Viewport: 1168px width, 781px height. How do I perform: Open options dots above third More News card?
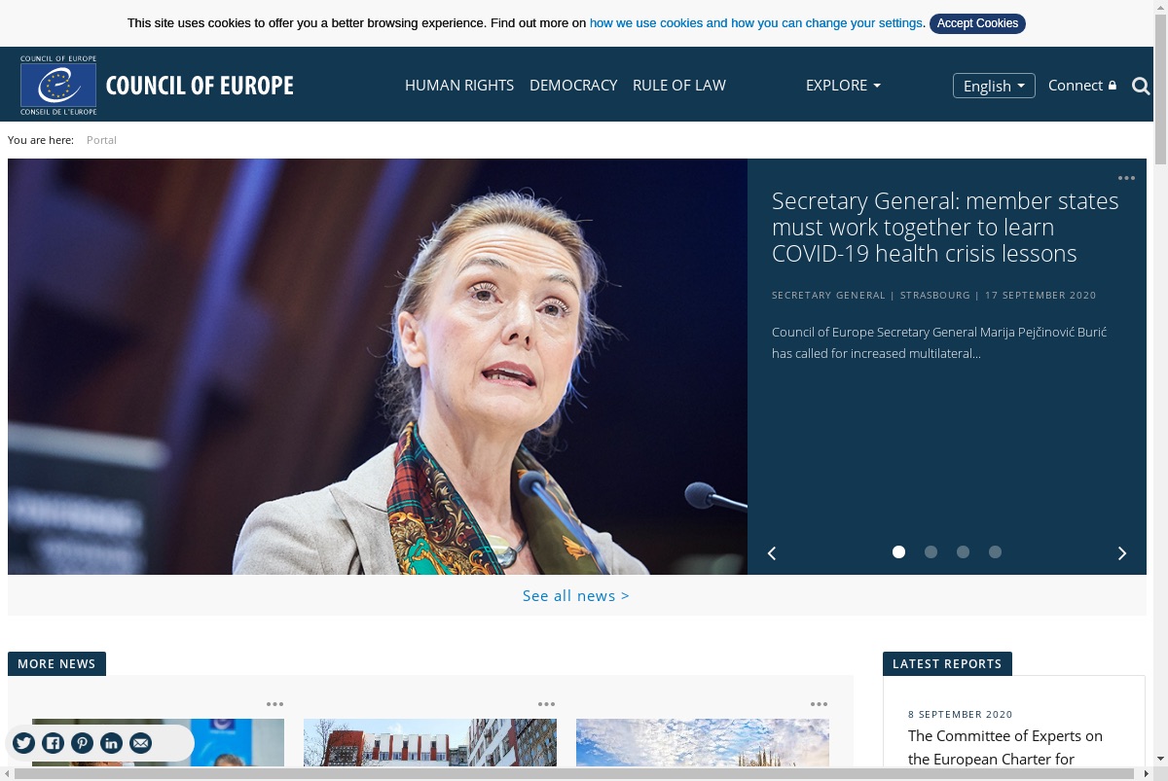pyautogui.click(x=819, y=704)
